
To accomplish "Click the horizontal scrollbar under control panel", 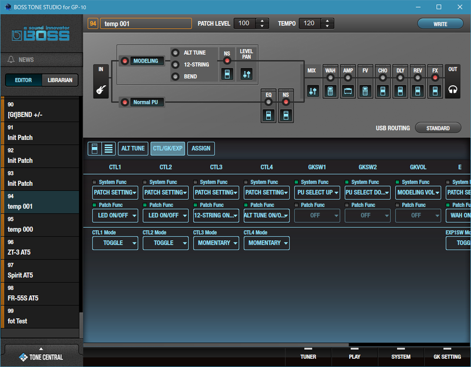I will tap(216, 345).
